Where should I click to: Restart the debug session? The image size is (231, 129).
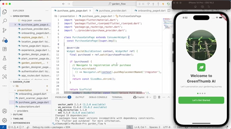tap(168, 4)
